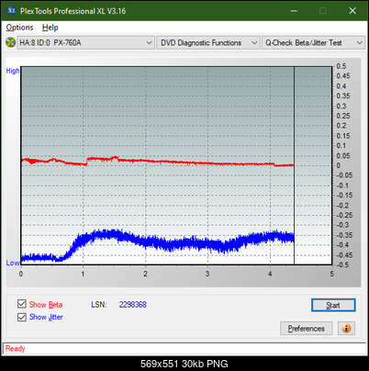Viewport: 369px width, 371px height.
Task: Toggle the Show Beta checkbox
Action: pos(22,304)
